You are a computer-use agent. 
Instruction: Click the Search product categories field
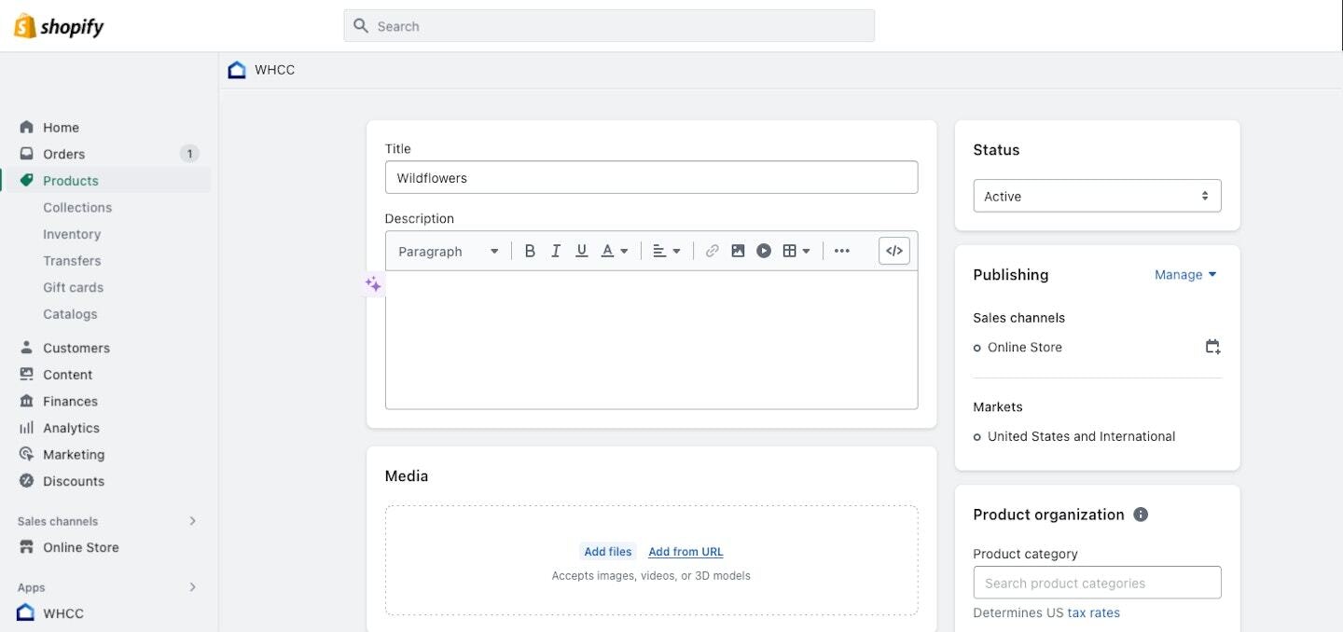pos(1097,582)
